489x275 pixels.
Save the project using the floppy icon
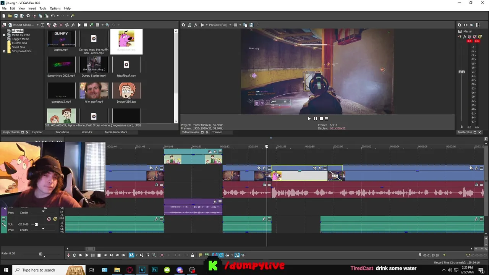point(16,16)
